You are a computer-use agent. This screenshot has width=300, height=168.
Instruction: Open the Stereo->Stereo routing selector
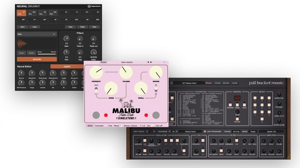(x=130, y=126)
